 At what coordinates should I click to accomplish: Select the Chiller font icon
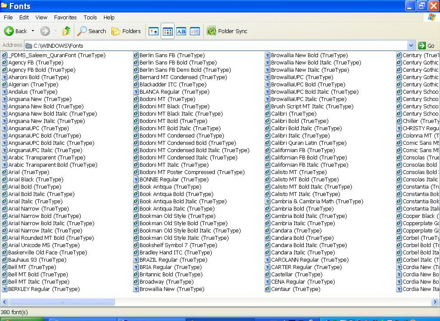click(399, 121)
